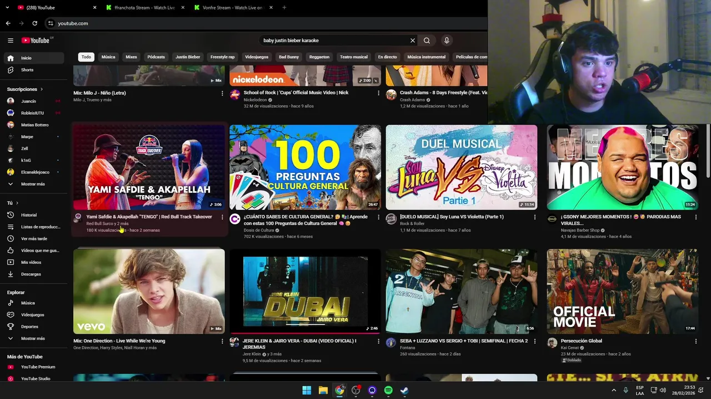The height and width of the screenshot is (399, 711).
Task: Open File Explorer from the taskbar
Action: pyautogui.click(x=323, y=390)
